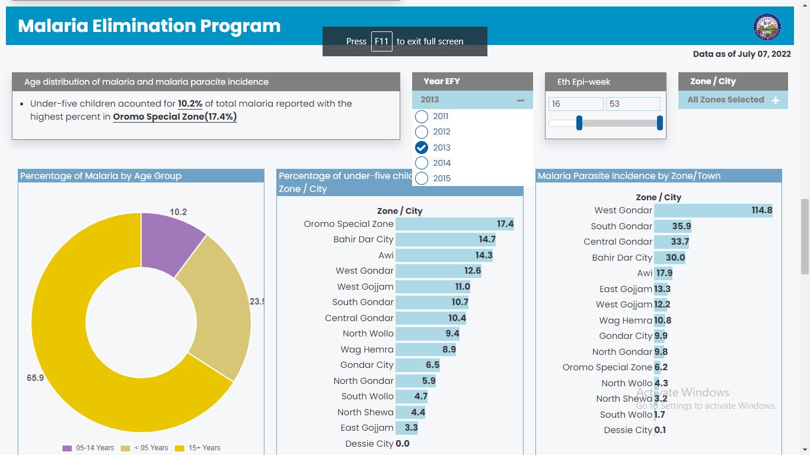
Task: Click the right handle of the Epi-week slider
Action: click(659, 123)
